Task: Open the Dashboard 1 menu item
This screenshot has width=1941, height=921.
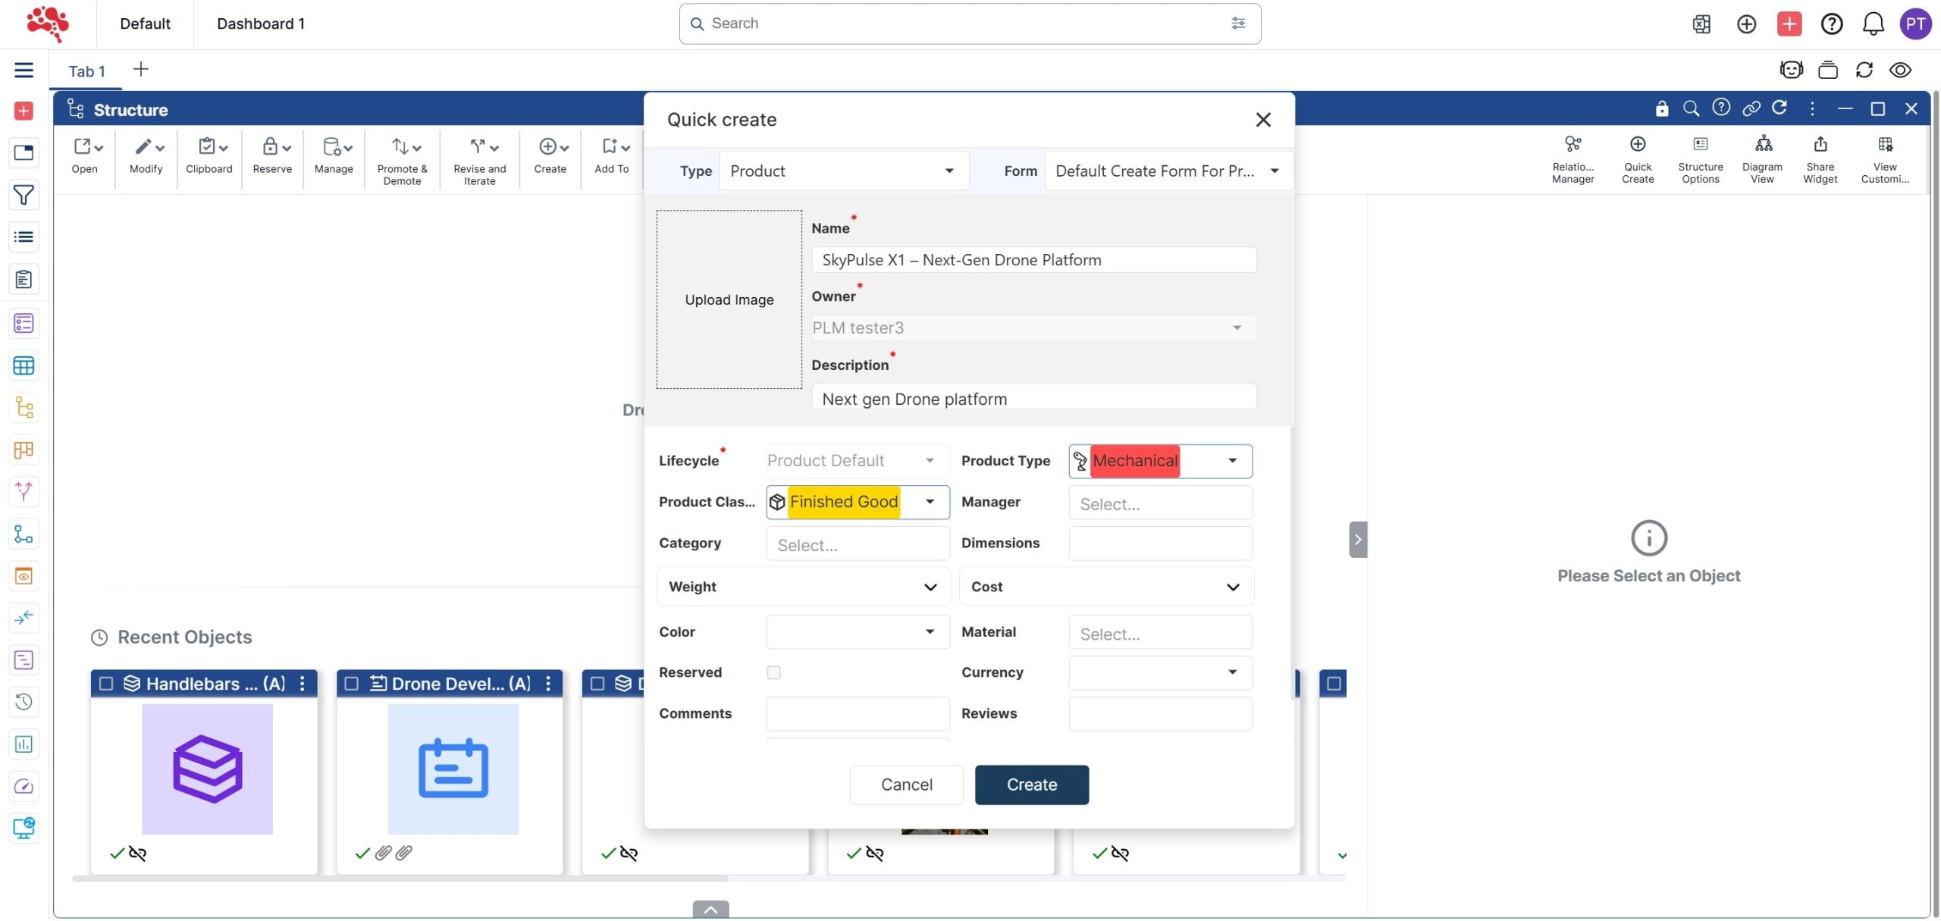Action: point(261,24)
